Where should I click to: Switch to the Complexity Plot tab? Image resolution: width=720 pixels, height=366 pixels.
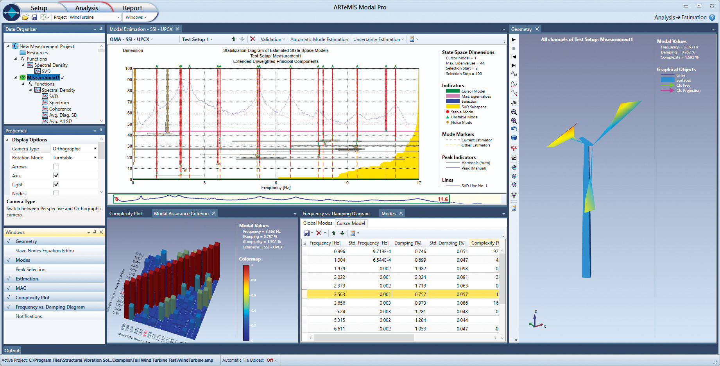pyautogui.click(x=126, y=214)
